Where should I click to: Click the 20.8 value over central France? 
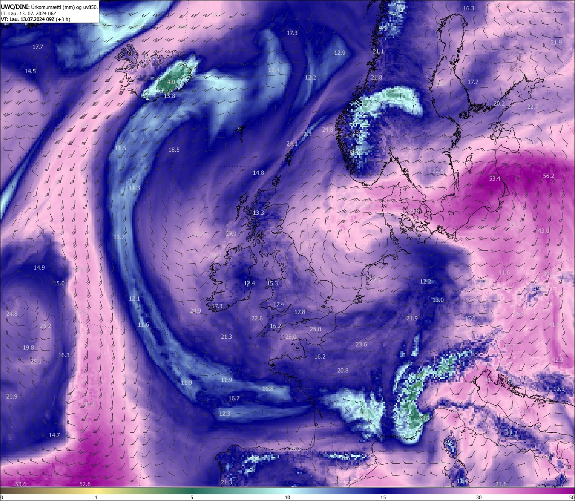(343, 370)
